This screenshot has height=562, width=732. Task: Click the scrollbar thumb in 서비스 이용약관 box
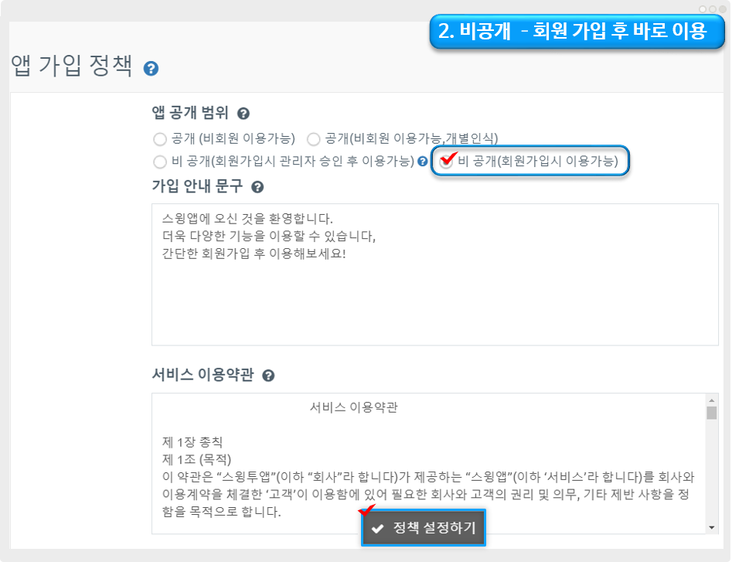pyautogui.click(x=712, y=412)
